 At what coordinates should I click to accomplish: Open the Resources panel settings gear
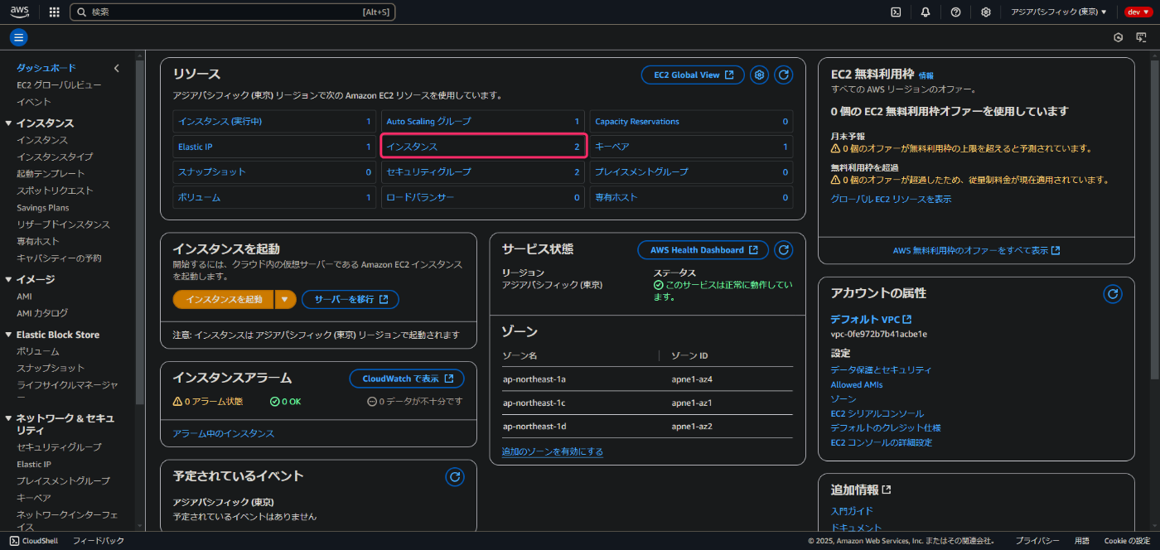759,75
